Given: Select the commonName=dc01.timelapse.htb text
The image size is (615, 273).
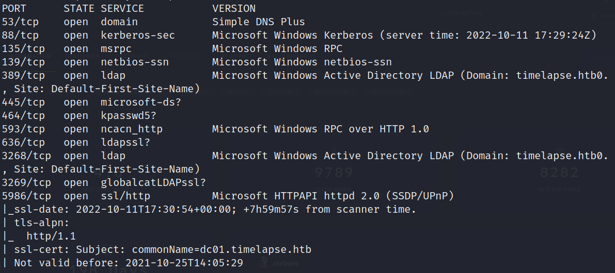Looking at the screenshot, I should [x=222, y=249].
